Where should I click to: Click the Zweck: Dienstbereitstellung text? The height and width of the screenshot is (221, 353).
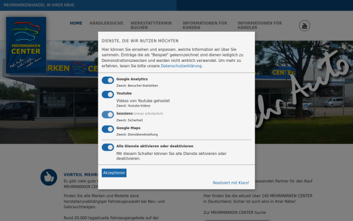tap(137, 134)
